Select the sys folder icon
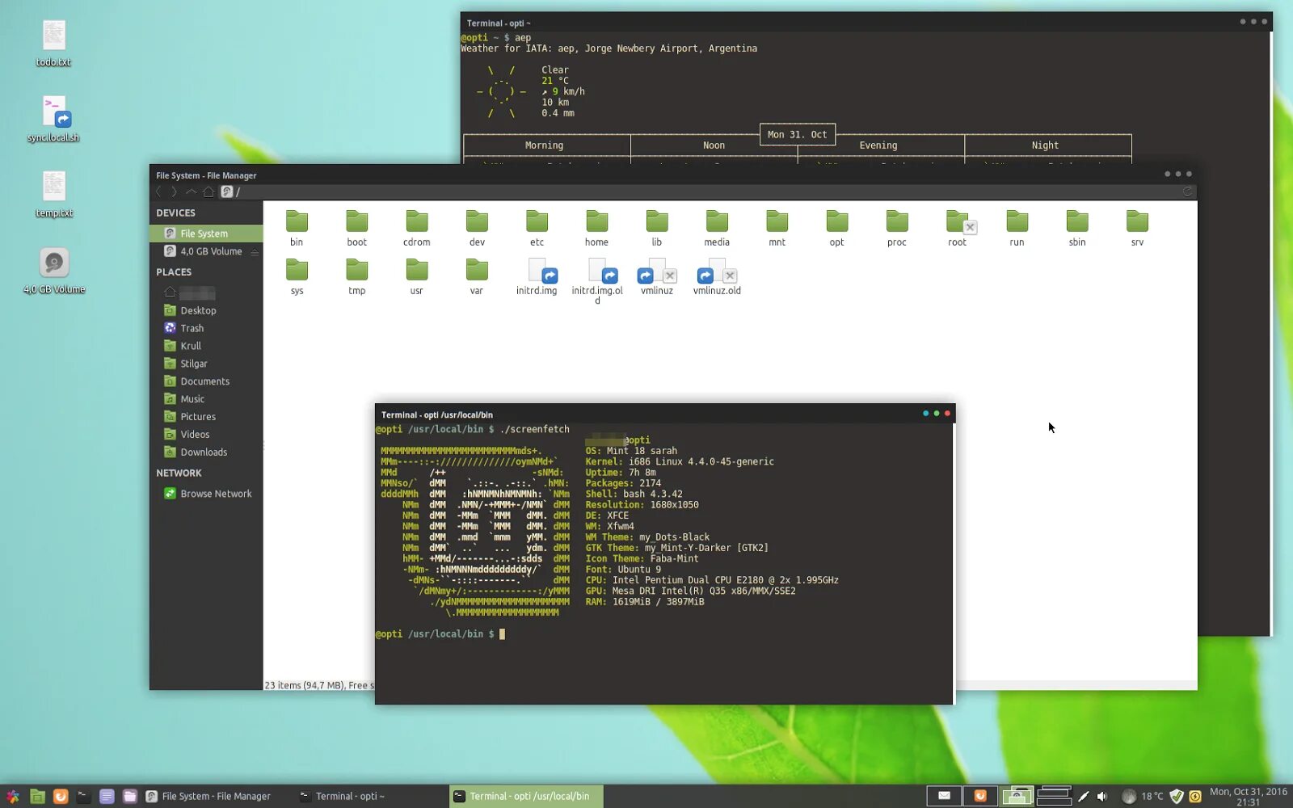Screen dimensions: 1293x808 tap(297, 270)
